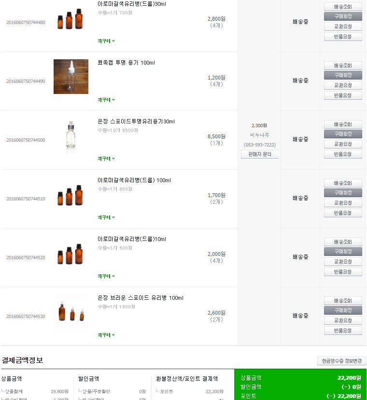This screenshot has width=367, height=400.
Task: Click the 은장 스포이드투명유리용기30ml product image
Action: pos(71,135)
